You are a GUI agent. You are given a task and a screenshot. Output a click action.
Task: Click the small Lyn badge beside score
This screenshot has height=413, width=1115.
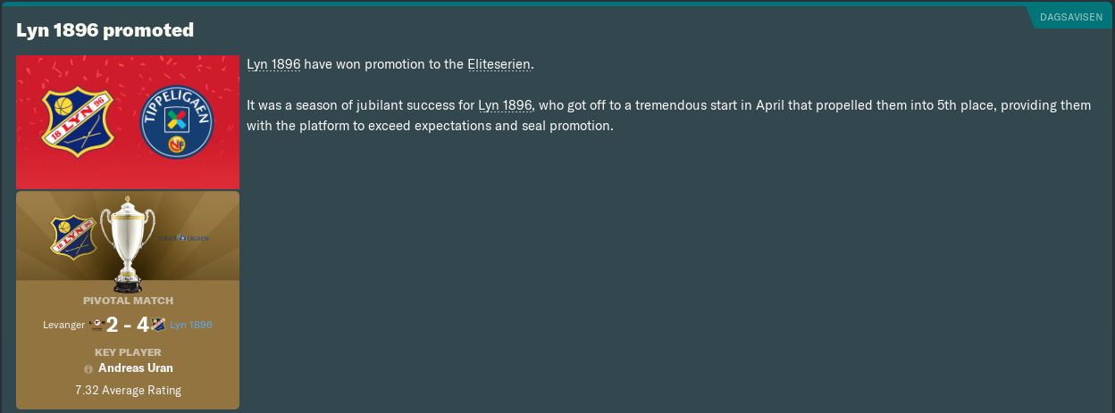pyautogui.click(x=158, y=325)
